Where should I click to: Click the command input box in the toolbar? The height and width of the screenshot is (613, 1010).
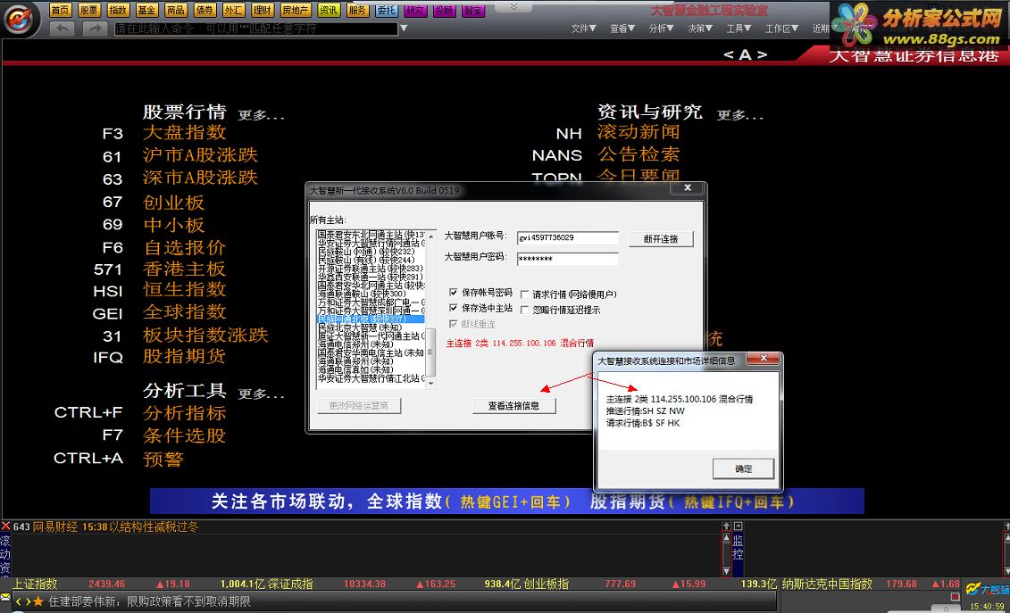tap(255, 29)
